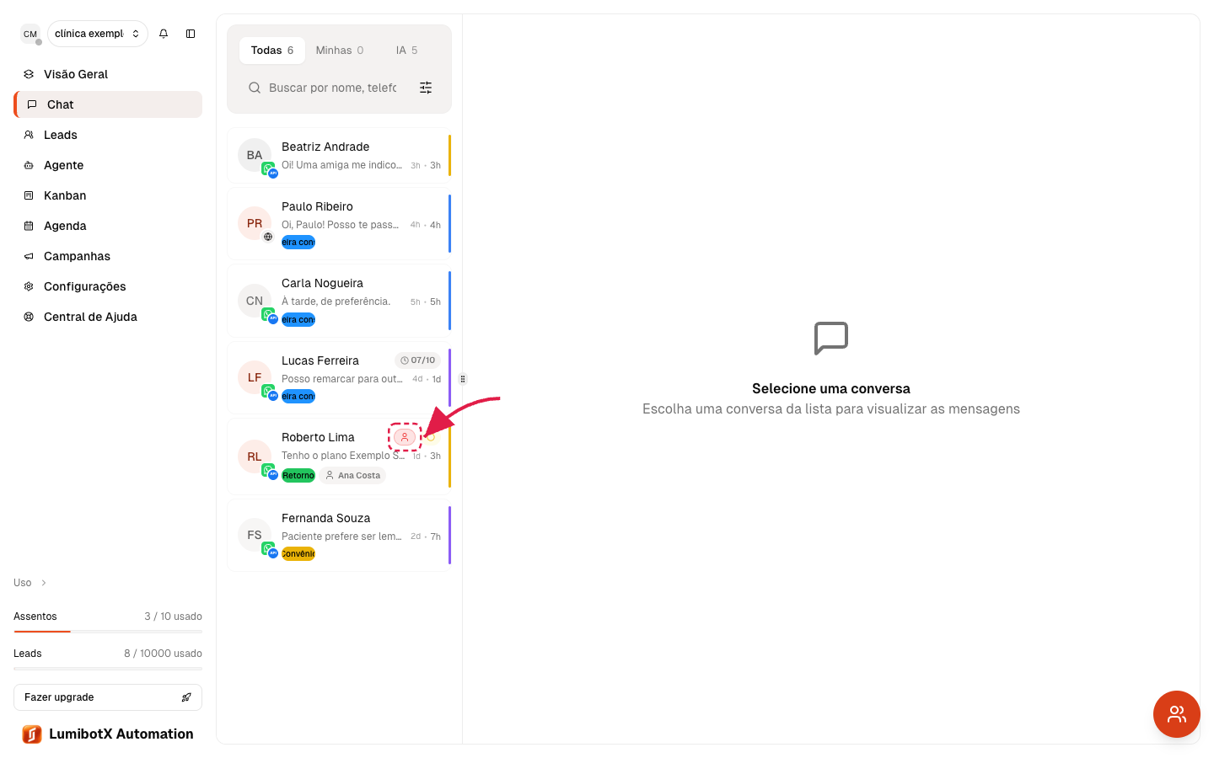This screenshot has height=758, width=1214.
Task: Click the 07/10 schedule badge on Lucas Ferreira
Action: [418, 360]
